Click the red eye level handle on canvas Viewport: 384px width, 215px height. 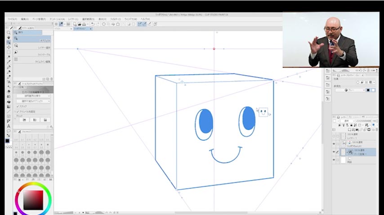214,49
